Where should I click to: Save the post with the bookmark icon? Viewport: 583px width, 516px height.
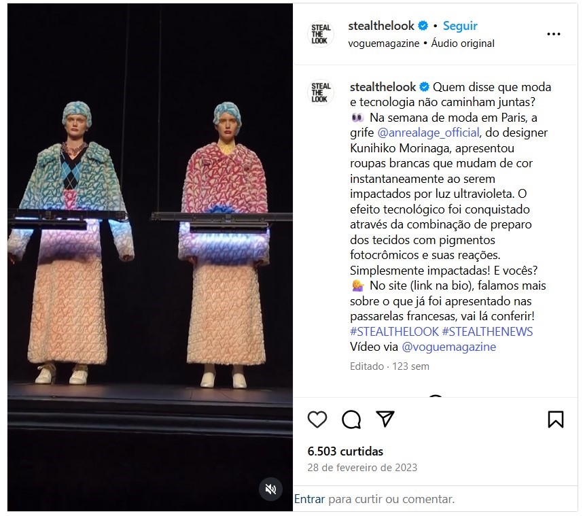coord(556,419)
